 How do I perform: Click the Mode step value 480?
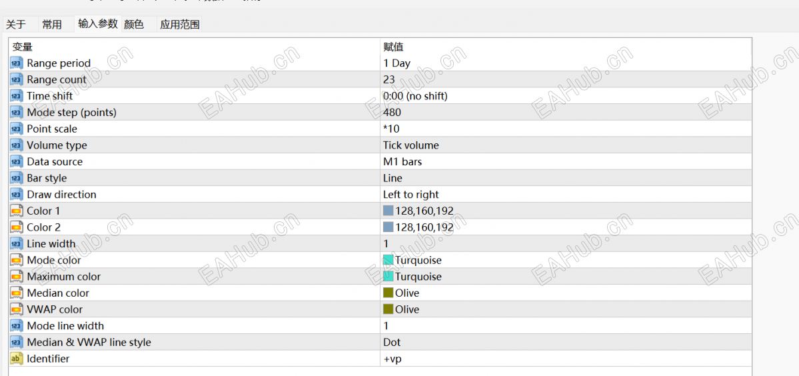(393, 113)
